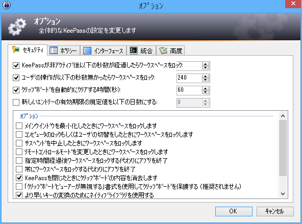The width and height of the screenshot is (302, 224).
Task: Check lock workspace when main window minimized
Action: pos(19,126)
